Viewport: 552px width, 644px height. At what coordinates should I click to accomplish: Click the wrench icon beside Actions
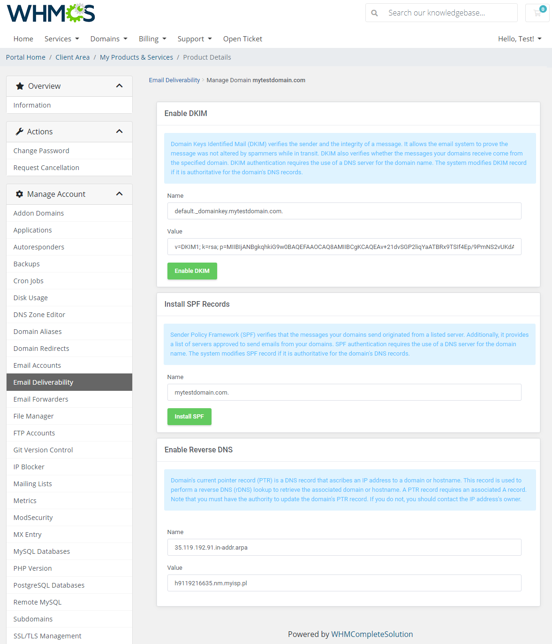[x=19, y=131]
